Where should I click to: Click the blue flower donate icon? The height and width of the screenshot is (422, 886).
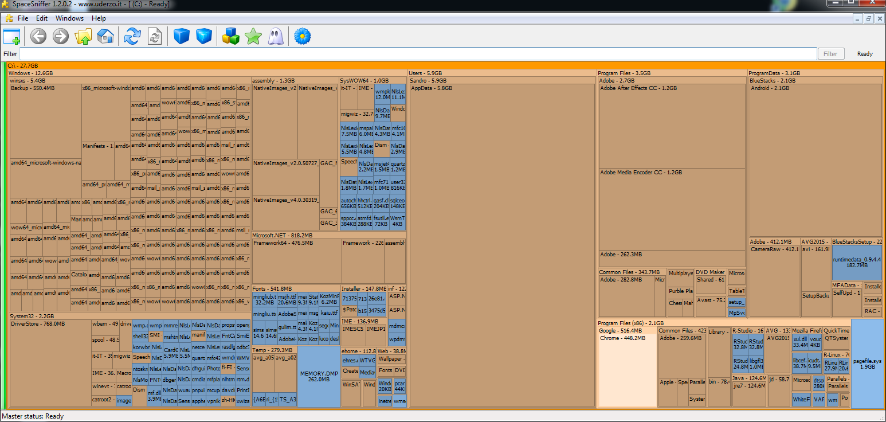[302, 37]
